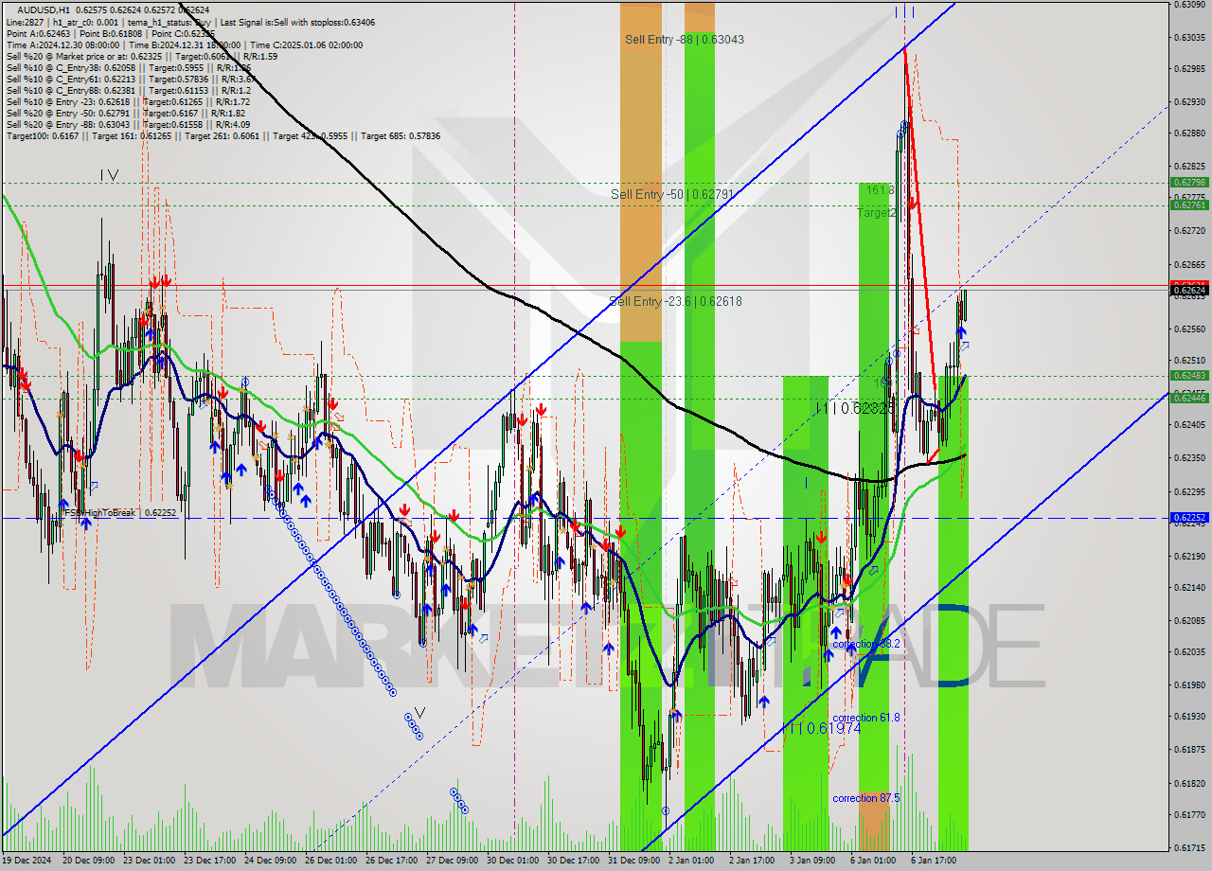Viewport: 1212px width, 871px height.
Task: Click the '30 Dec 17:00' time label
Action: [573, 861]
